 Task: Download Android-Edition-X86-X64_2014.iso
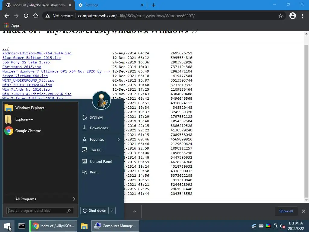pyautogui.click(x=37, y=53)
